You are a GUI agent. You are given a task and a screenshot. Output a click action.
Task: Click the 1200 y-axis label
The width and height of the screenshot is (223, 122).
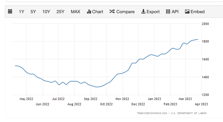click(205, 95)
